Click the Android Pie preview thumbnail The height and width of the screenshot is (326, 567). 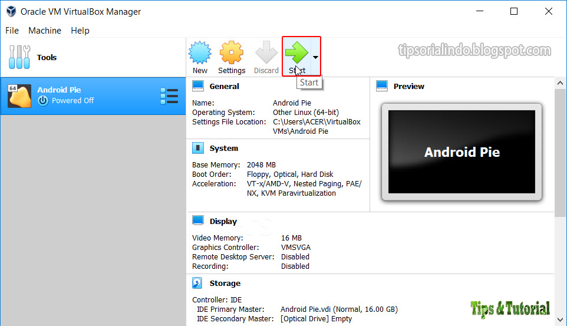point(461,152)
